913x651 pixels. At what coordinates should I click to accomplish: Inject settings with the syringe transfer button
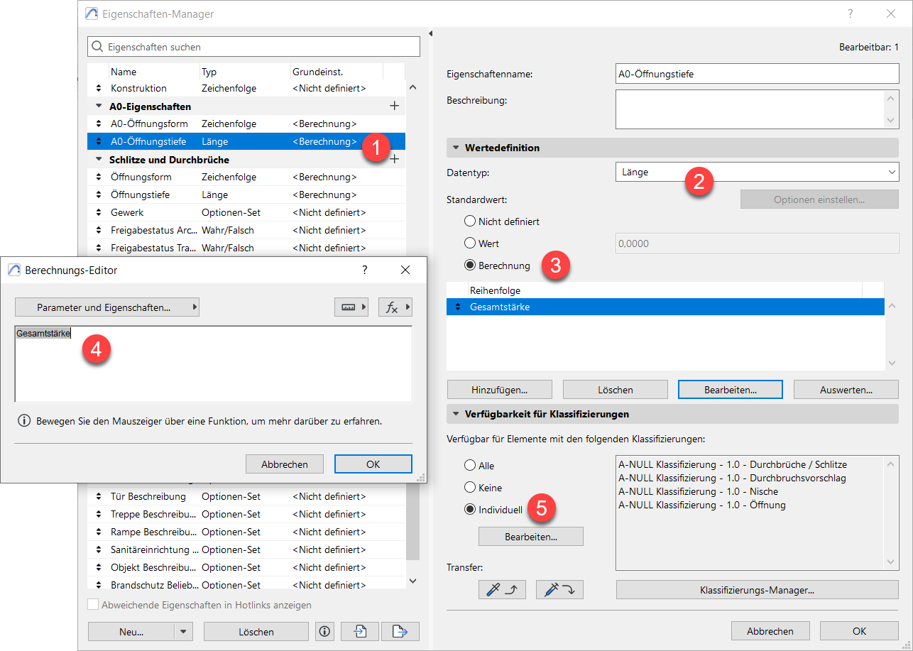click(559, 589)
